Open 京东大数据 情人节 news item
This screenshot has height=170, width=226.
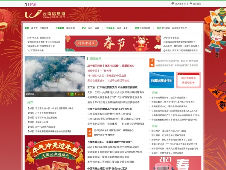pos(173,102)
